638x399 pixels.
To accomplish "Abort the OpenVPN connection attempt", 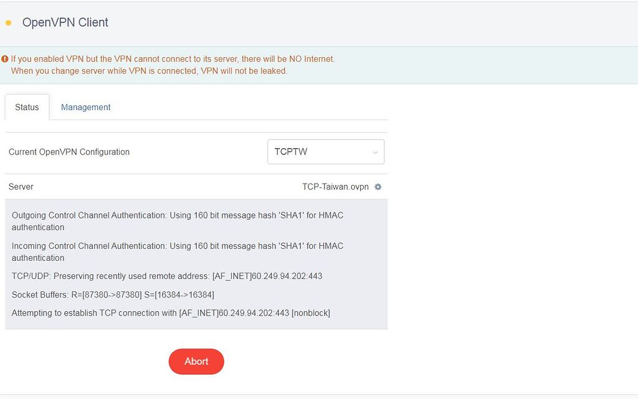I will point(196,361).
